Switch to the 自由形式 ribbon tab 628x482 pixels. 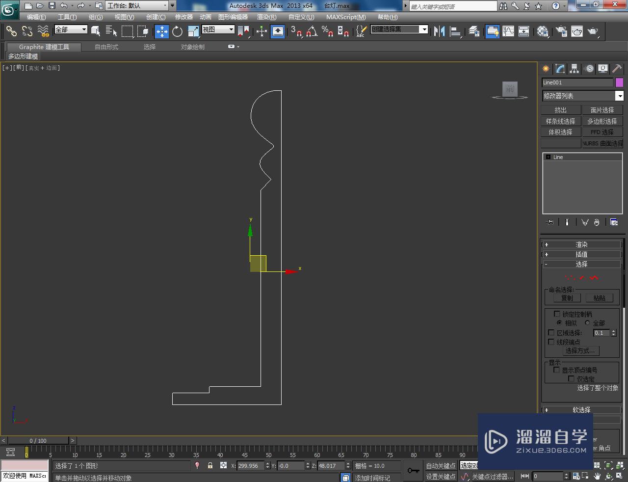(106, 47)
